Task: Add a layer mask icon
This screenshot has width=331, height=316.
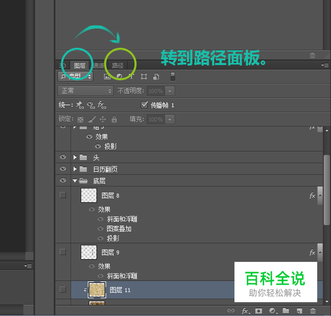Action: [x=259, y=310]
